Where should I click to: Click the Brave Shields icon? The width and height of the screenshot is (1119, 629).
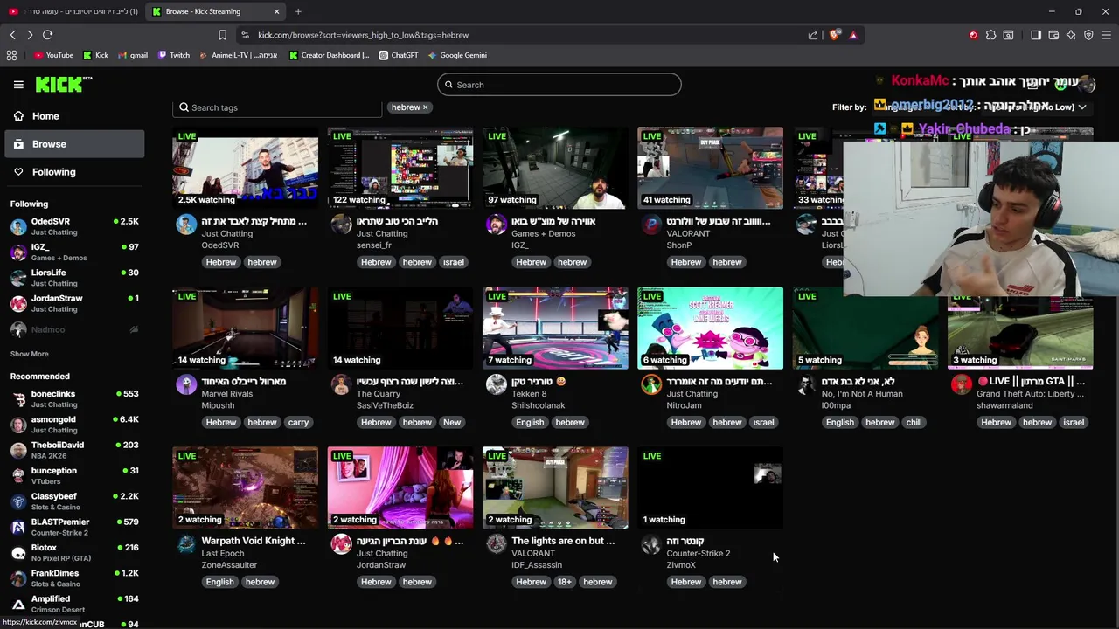835,35
